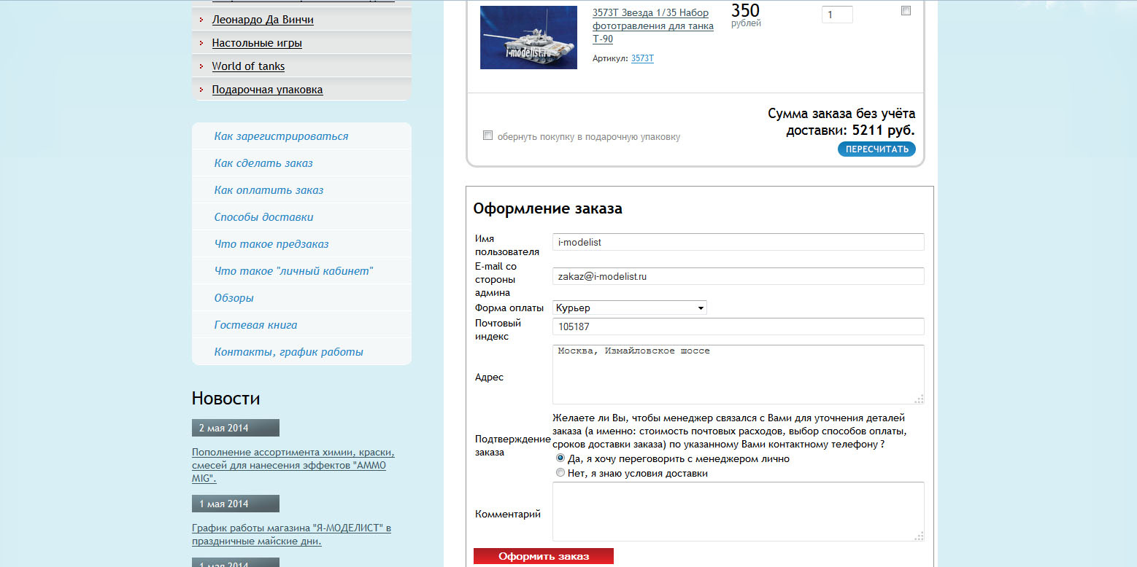Click the article number 3573T link
This screenshot has height=567, width=1137.
[x=642, y=58]
